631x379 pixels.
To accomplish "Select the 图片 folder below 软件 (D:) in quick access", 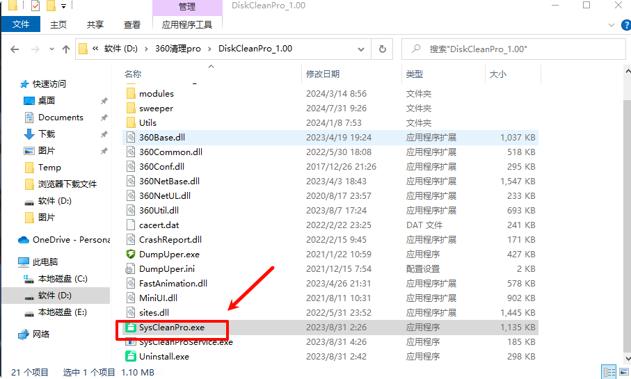I will tap(47, 217).
